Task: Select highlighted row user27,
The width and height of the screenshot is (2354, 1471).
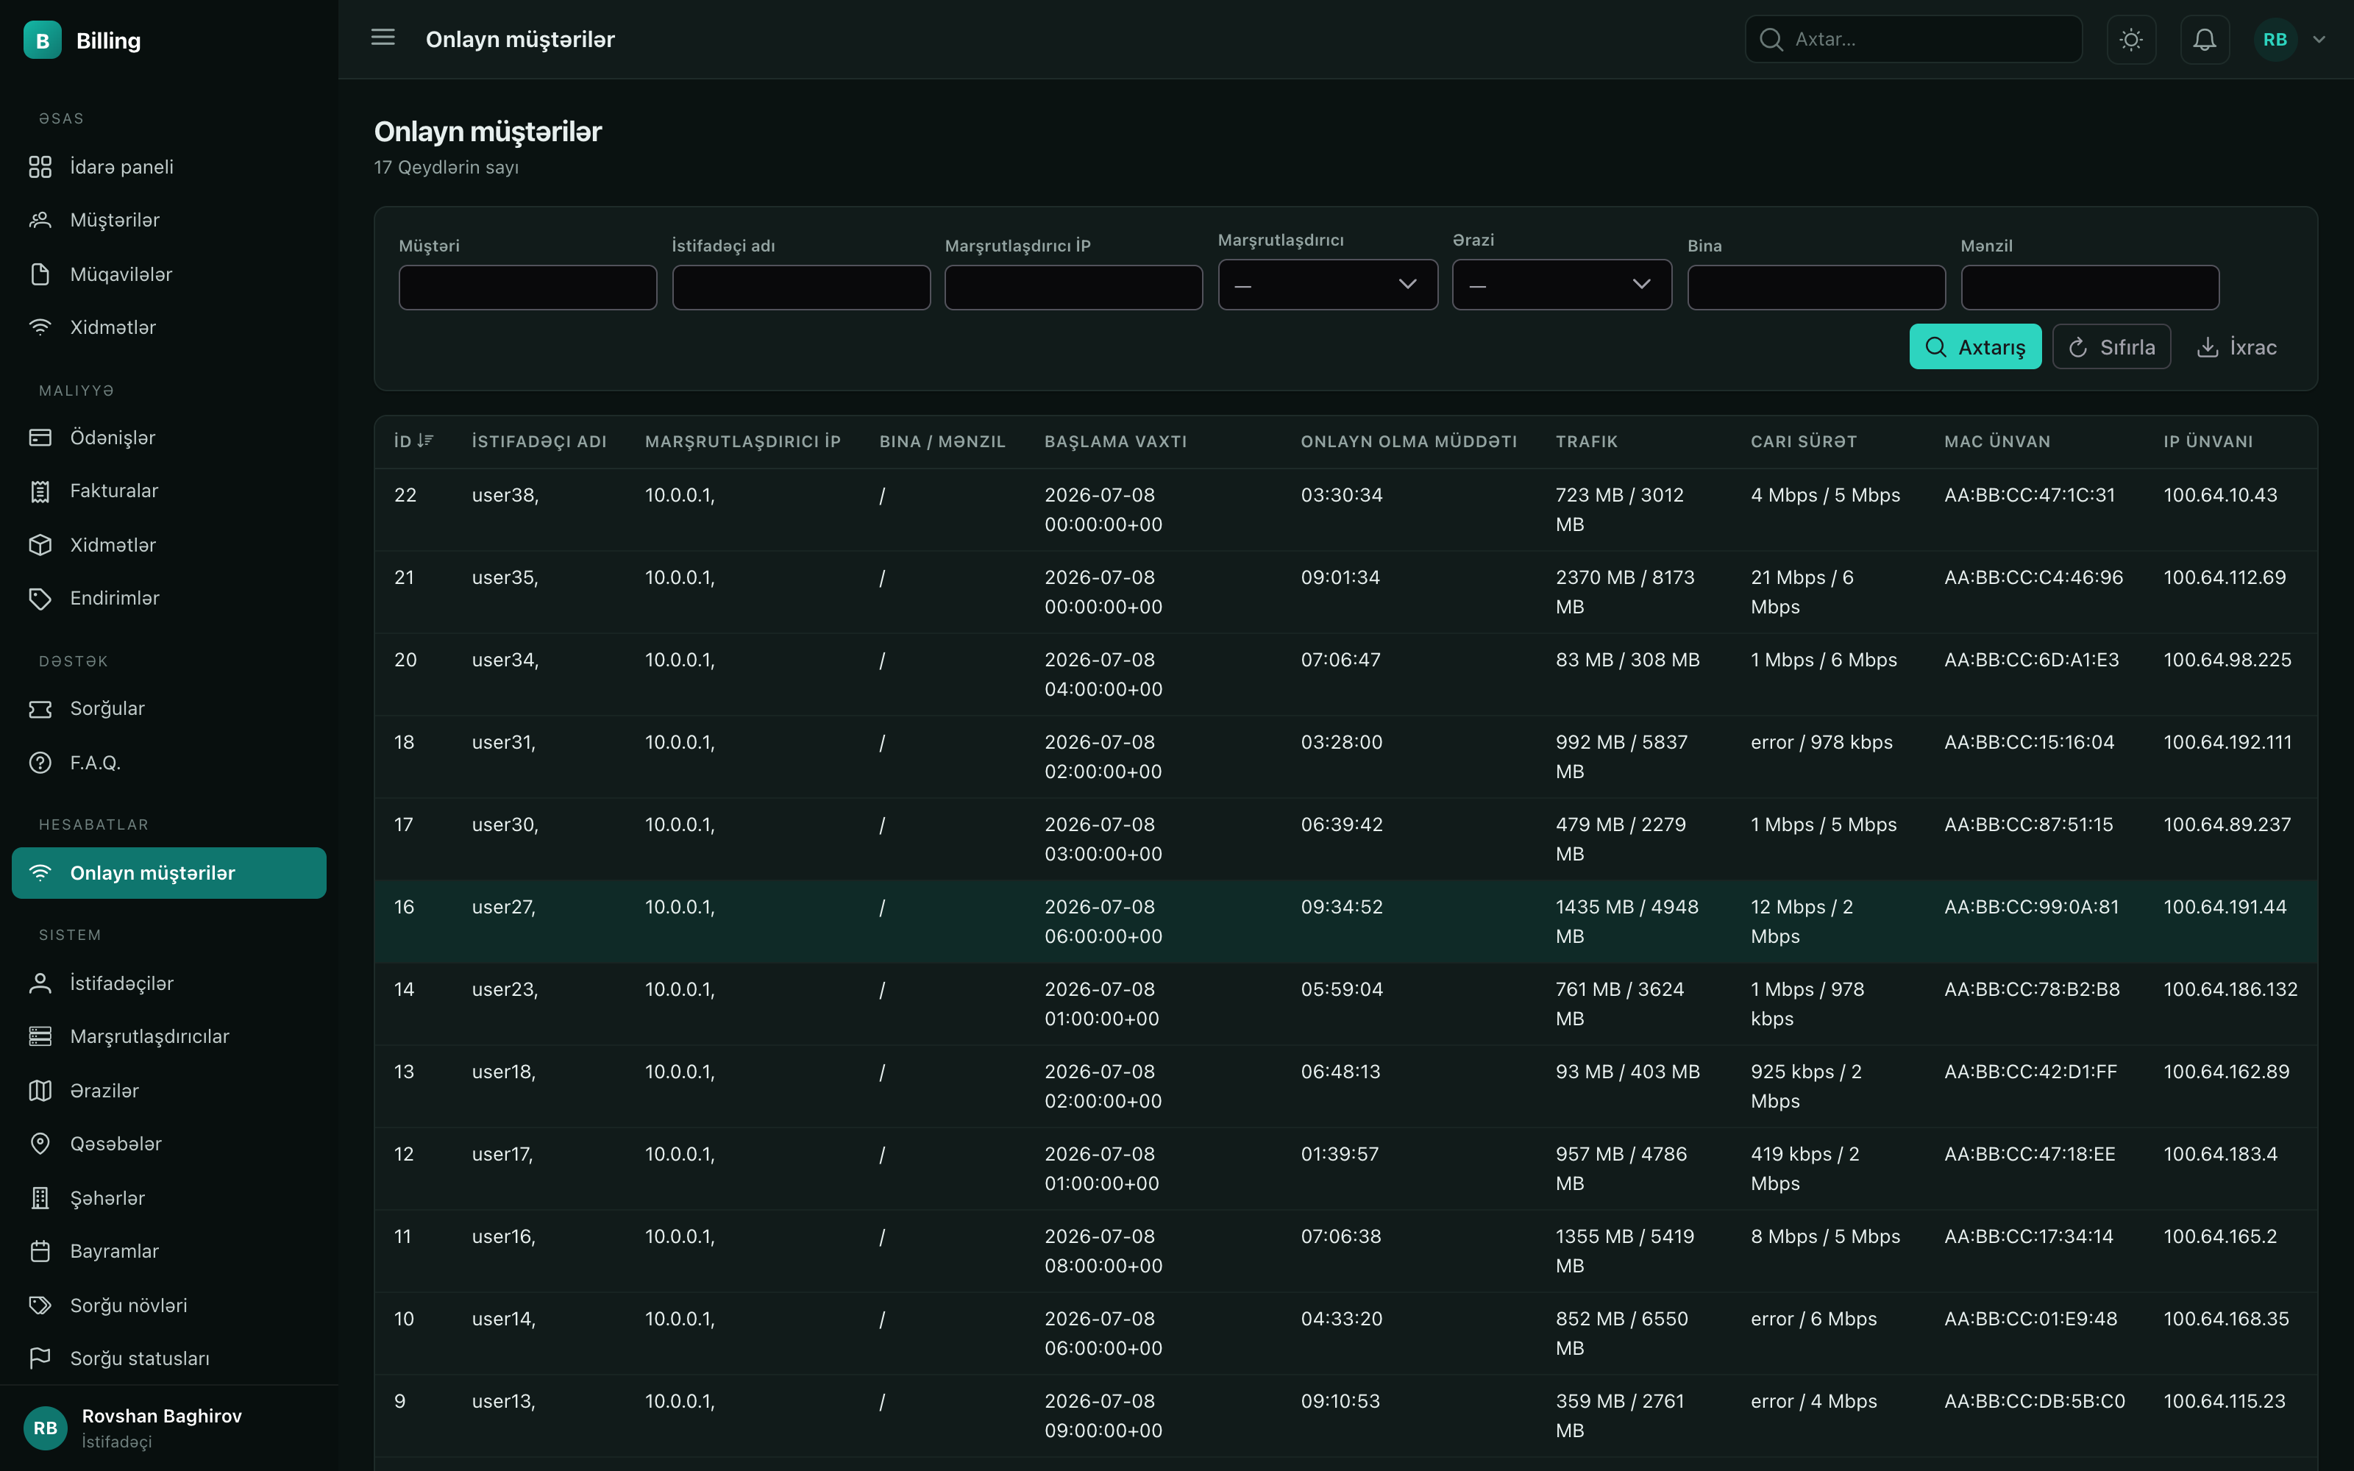Action: [1345, 922]
